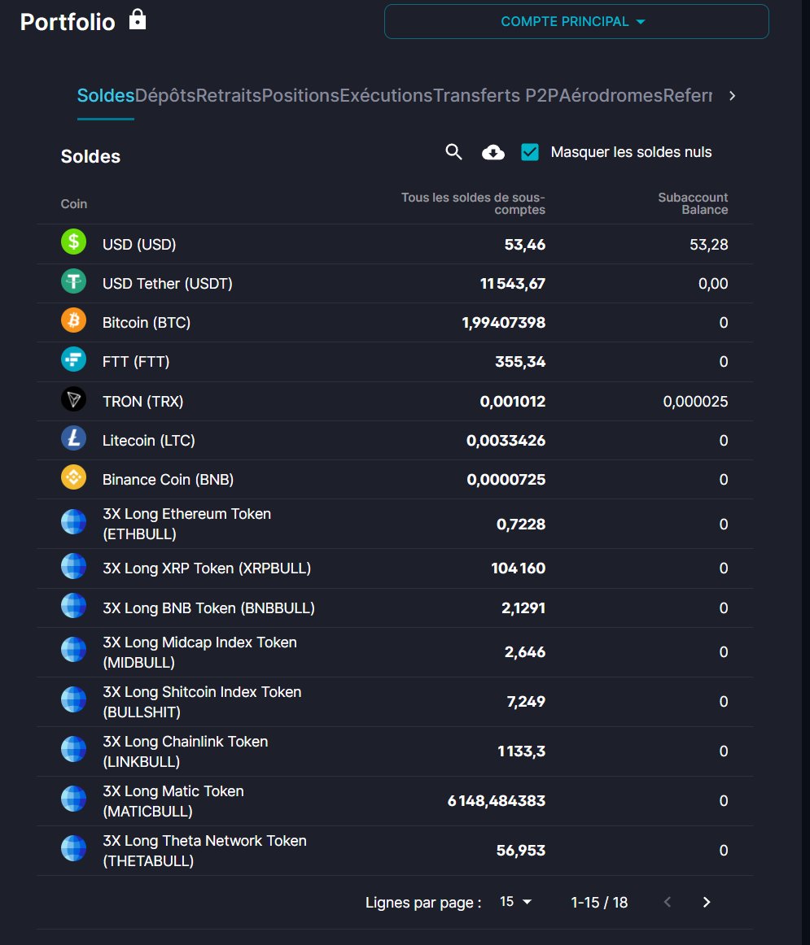
Task: Click the lock icon beside Portfolio
Action: coord(138,20)
